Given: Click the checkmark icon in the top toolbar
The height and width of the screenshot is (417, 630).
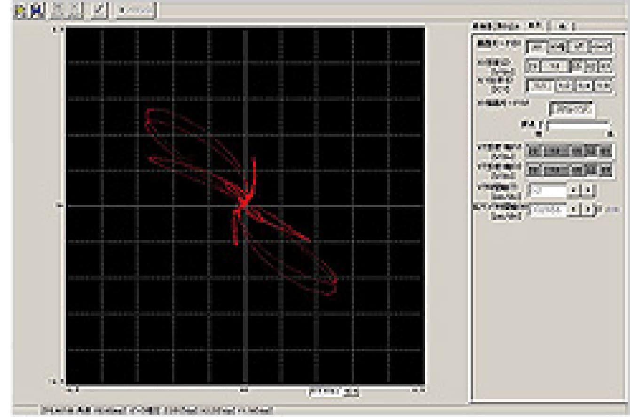Looking at the screenshot, I should (x=100, y=10).
